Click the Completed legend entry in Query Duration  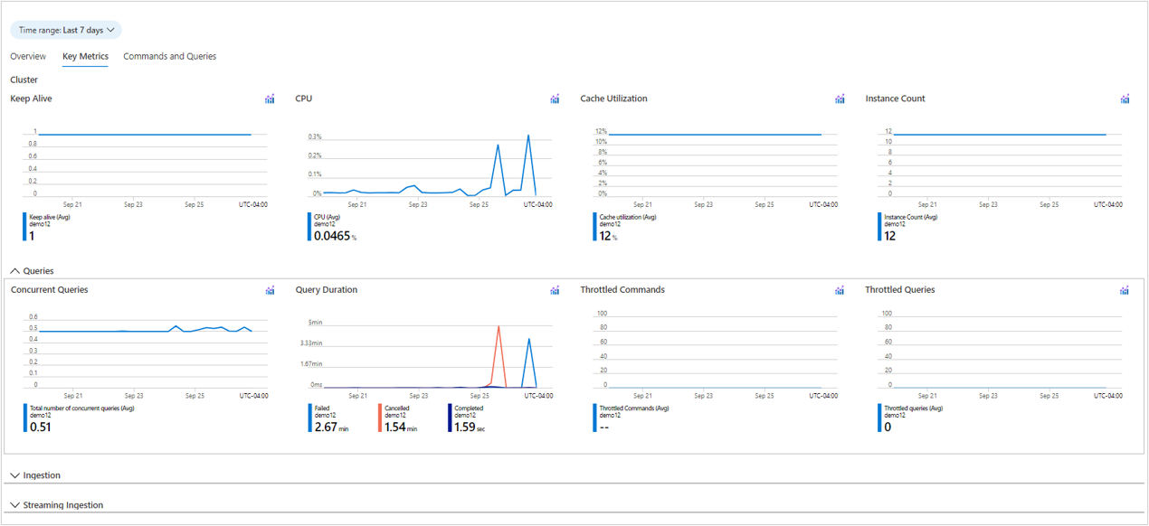coord(468,418)
